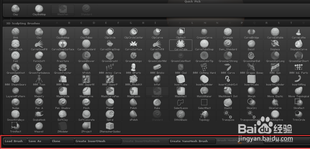Viewport: 310px width, 149px height.
Task: Select the Dam_Standard brush
Action: coord(228,45)
